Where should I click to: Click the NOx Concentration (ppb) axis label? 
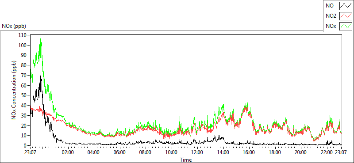click(14, 90)
